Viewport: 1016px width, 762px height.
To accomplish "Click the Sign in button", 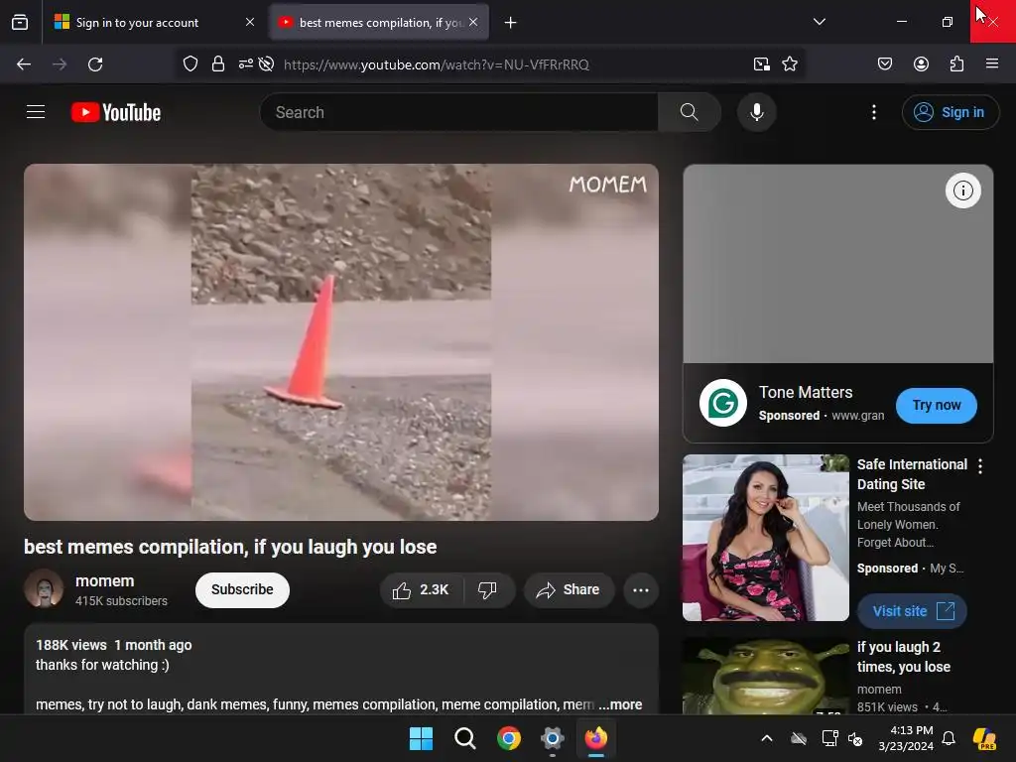I will point(950,112).
